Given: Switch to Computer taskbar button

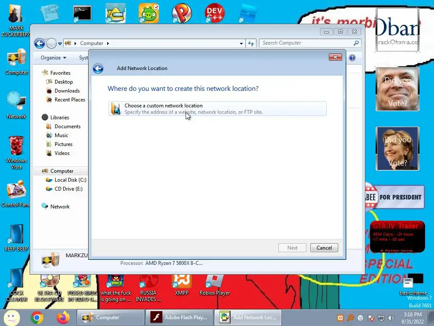Looking at the screenshot, I should 110,318.
